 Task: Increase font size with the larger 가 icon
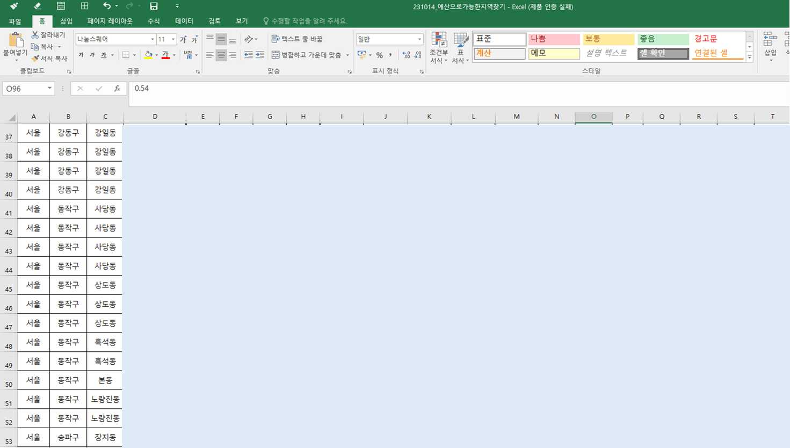pos(183,39)
